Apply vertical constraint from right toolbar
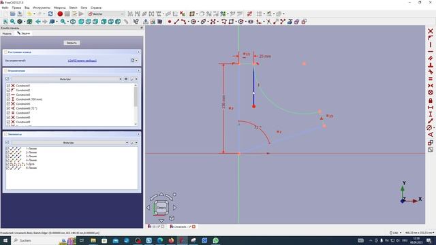 pyautogui.click(x=431, y=45)
